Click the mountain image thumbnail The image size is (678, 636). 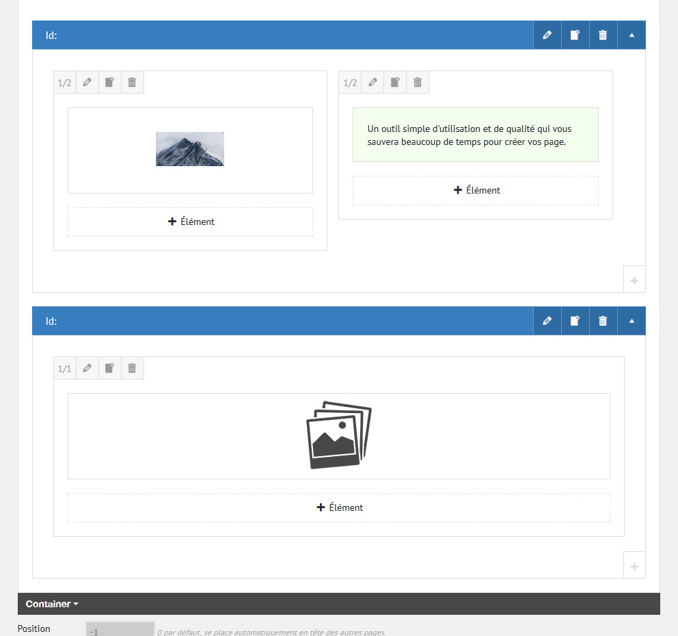point(190,149)
